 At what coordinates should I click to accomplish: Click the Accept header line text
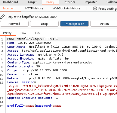coord(62,51)
